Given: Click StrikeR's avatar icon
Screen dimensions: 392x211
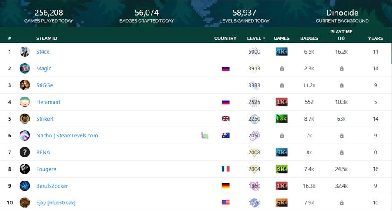Looking at the screenshot, I should tap(25, 119).
